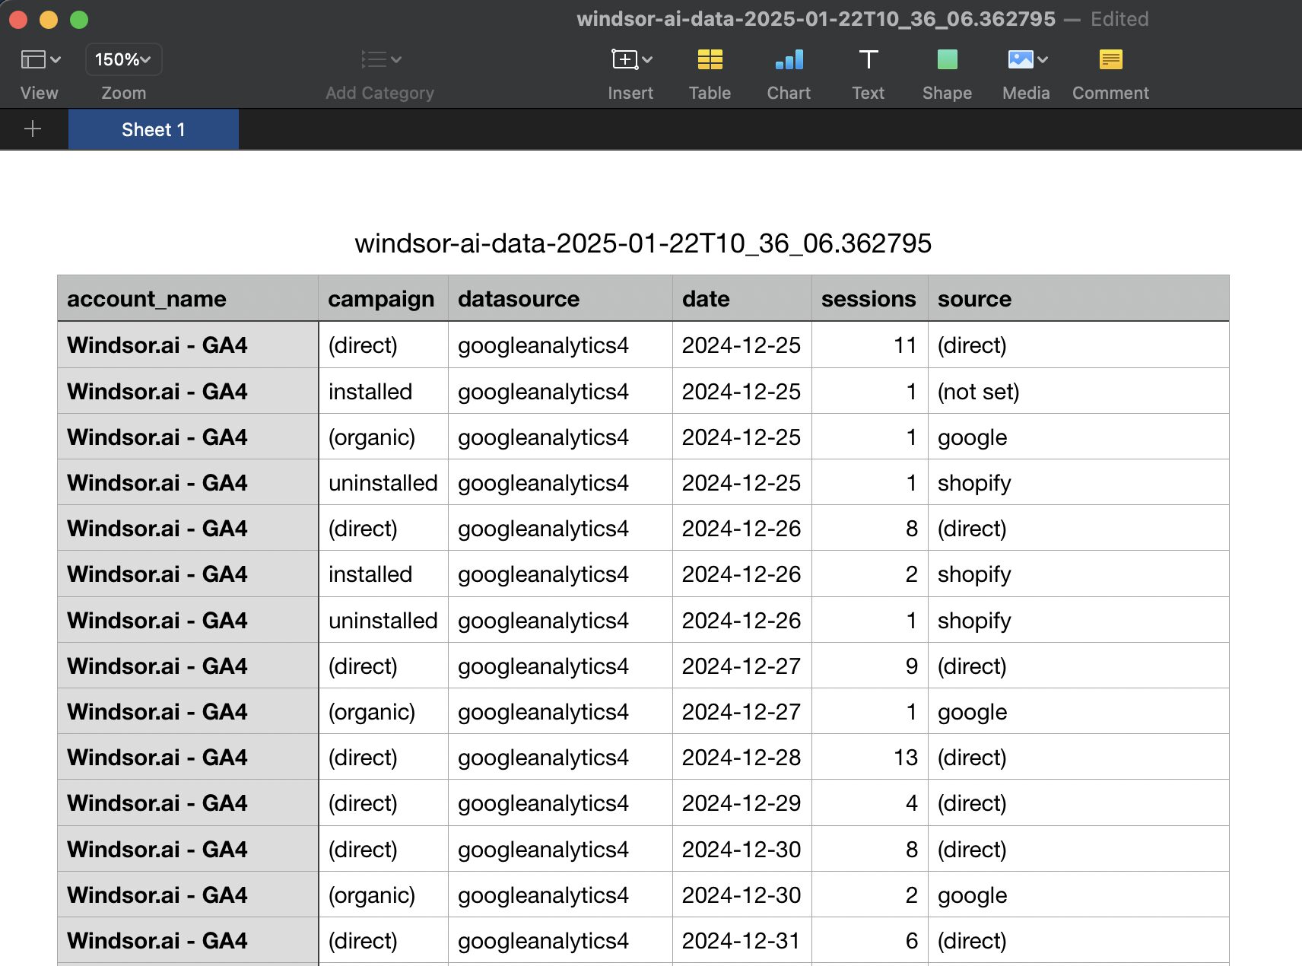This screenshot has width=1302, height=966.
Task: Click the Add Category list icon
Action: 373,59
